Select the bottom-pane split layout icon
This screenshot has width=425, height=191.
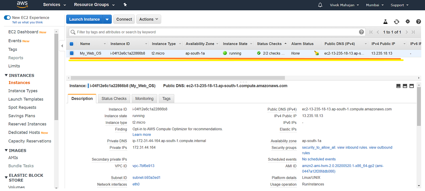click(x=405, y=86)
